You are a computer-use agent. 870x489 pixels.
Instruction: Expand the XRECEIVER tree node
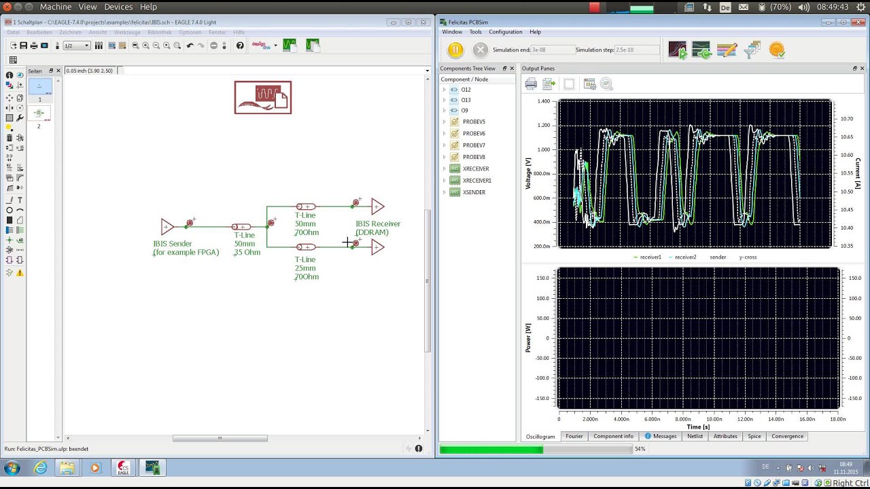(x=445, y=168)
